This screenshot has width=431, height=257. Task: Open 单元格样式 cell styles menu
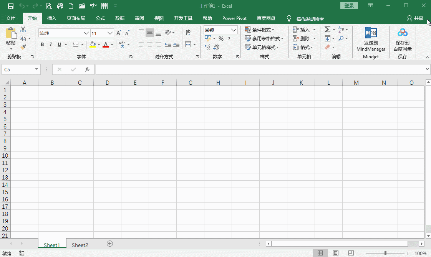262,47
